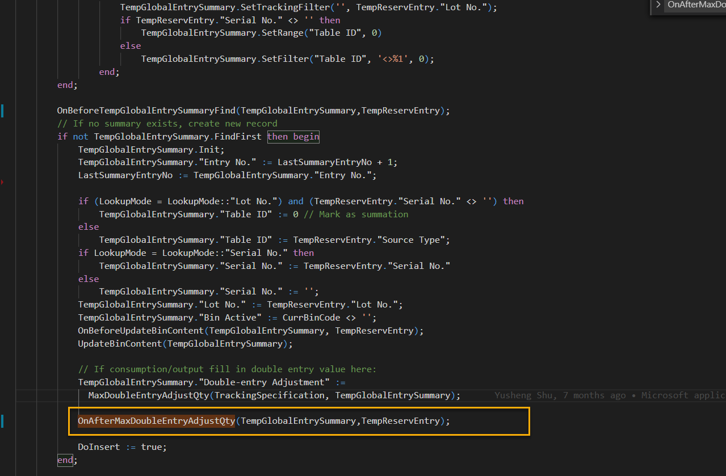Click the boxed text then begin
The image size is (726, 476).
point(293,136)
